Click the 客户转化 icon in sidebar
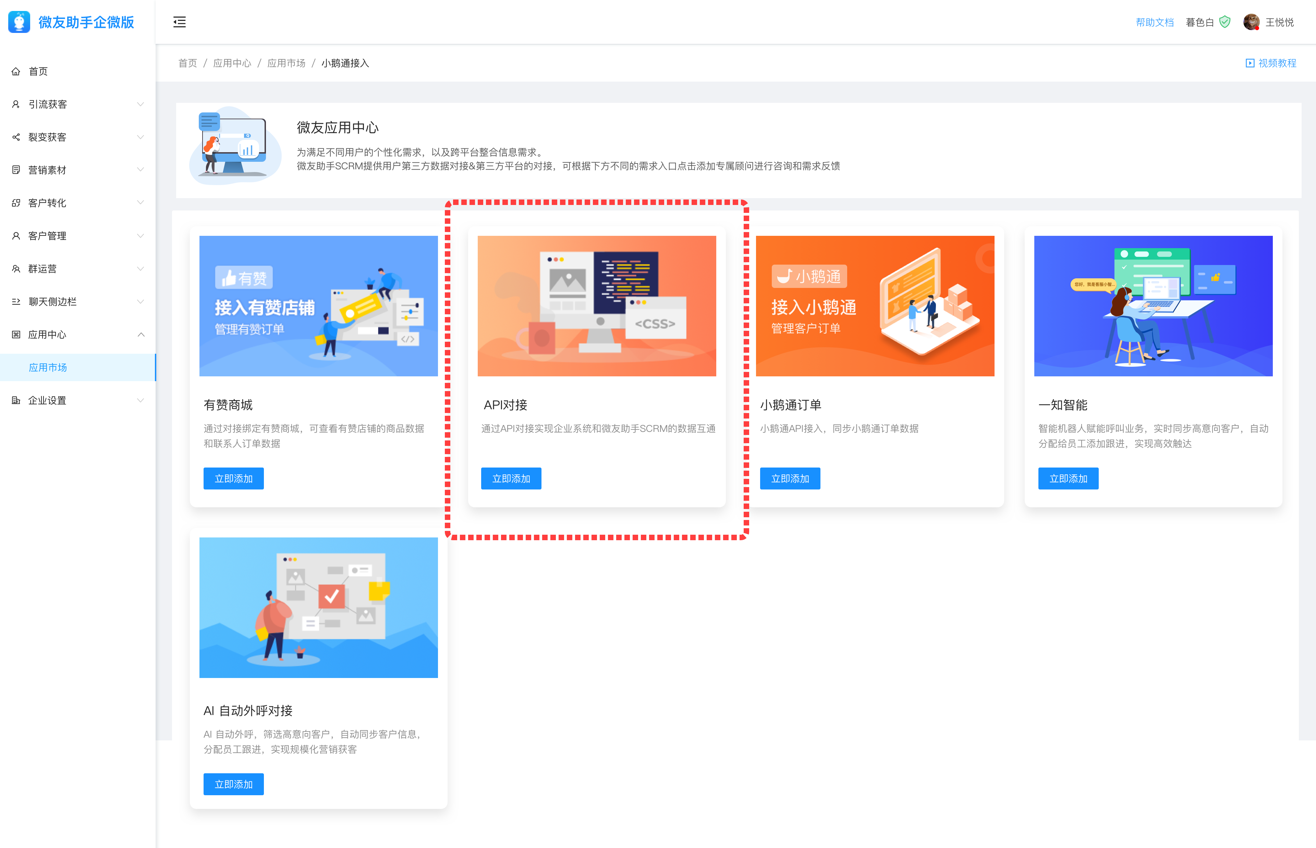1316x848 pixels. [x=16, y=203]
